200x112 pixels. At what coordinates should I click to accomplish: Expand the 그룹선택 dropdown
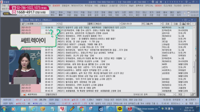pyautogui.click(x=161, y=24)
